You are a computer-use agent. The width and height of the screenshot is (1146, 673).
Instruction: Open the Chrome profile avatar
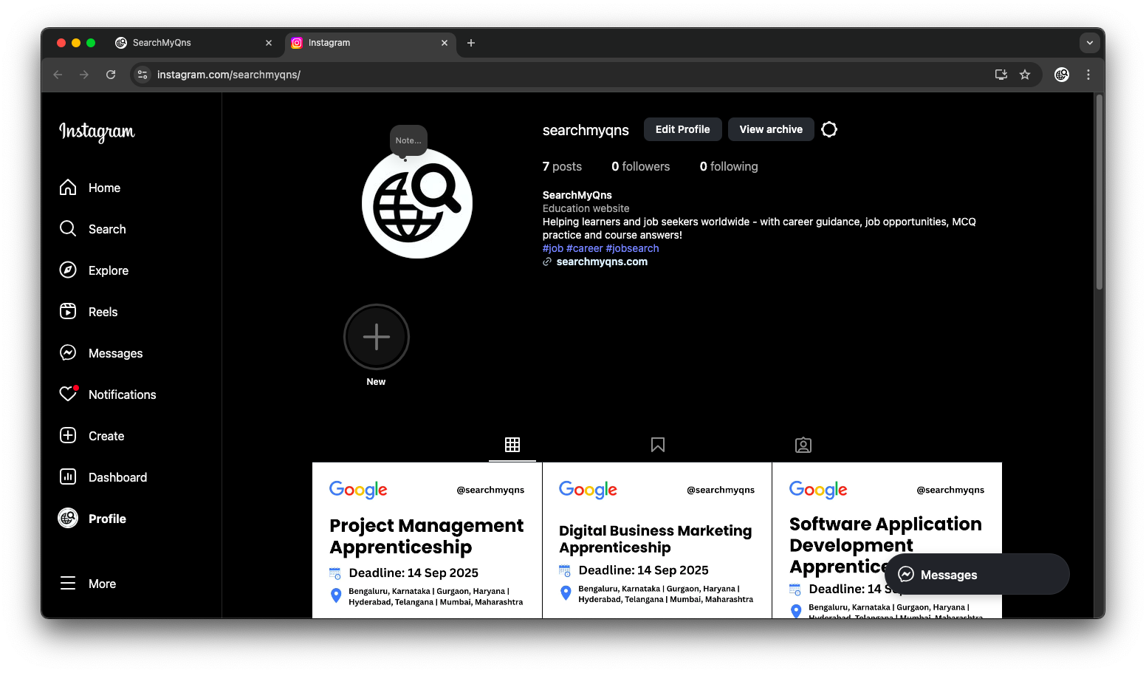(x=1062, y=75)
